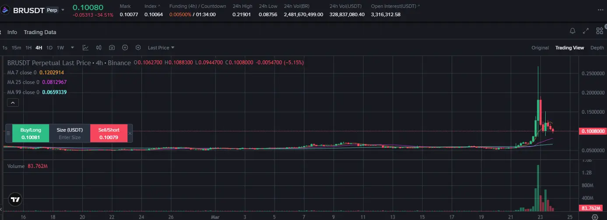Select the 4H time interval
607x220 pixels.
[39, 48]
